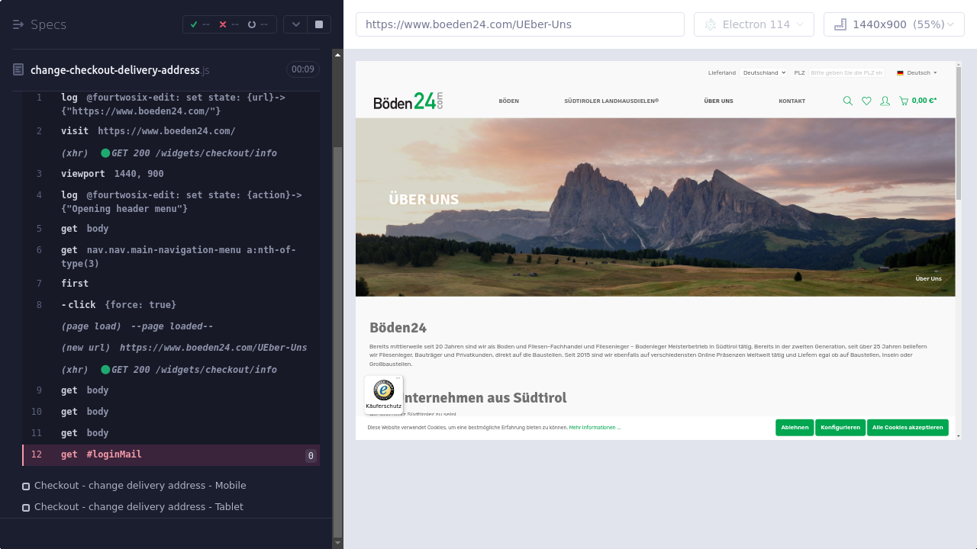Open the Lieferland Deutschland dropdown
This screenshot has width=977, height=549.
pyautogui.click(x=764, y=73)
